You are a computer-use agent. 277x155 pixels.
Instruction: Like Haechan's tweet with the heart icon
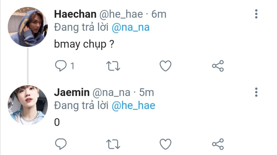click(x=165, y=66)
